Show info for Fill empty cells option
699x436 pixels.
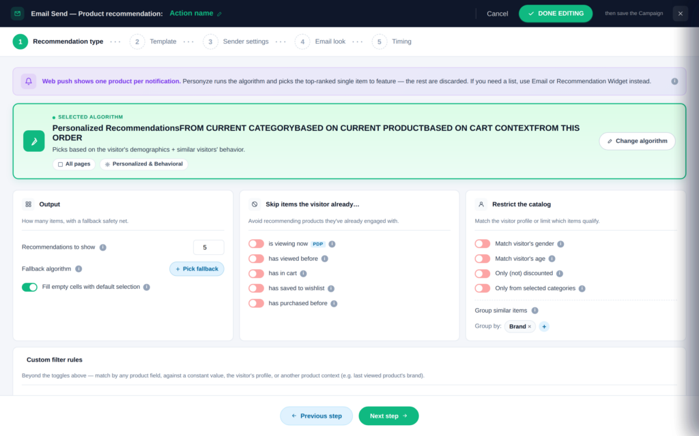point(147,287)
